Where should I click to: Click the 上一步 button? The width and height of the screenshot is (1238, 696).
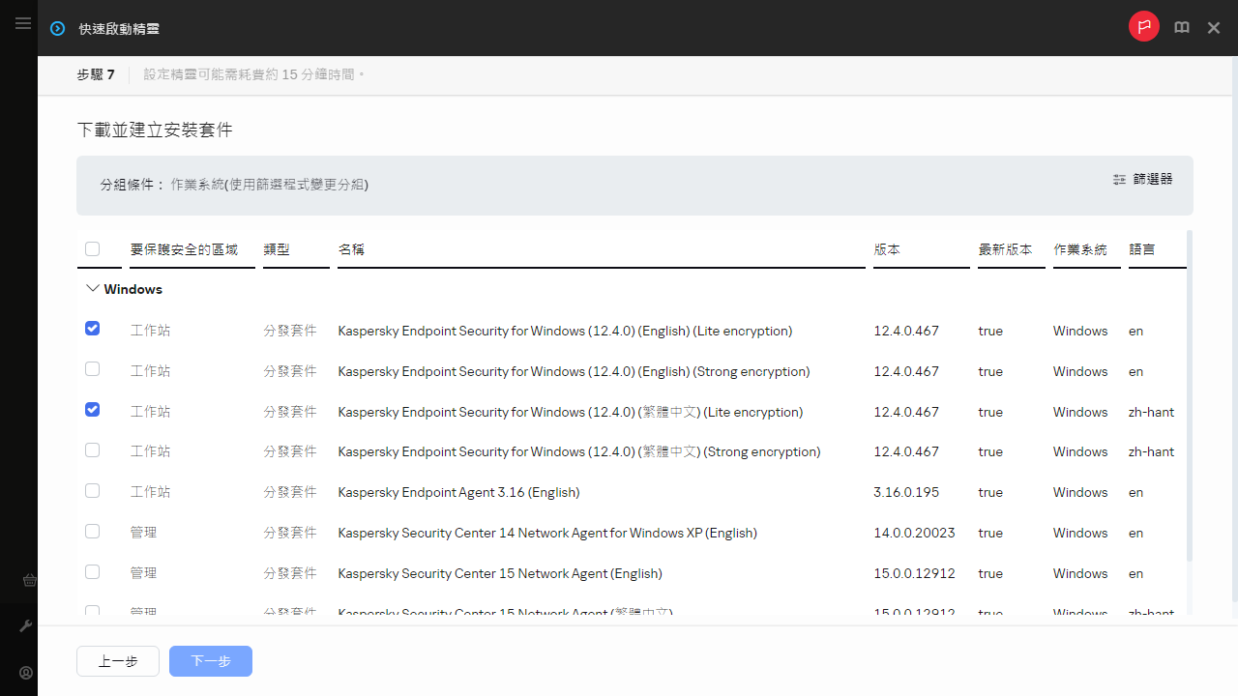118,661
